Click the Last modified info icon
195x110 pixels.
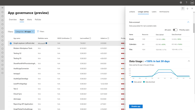[x=90, y=38]
